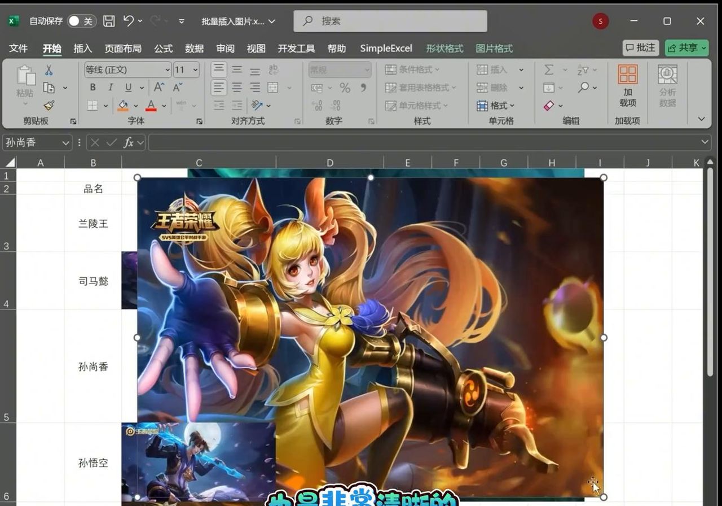
Task: Click the Save disk icon
Action: (109, 21)
